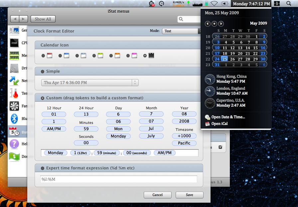This screenshot has height=207, width=298.
Task: Click the iStat menus search field
Action: pyautogui.click(x=189, y=19)
